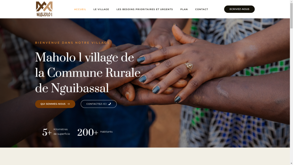Click the scrollbar up arrow

[x=291, y=1]
